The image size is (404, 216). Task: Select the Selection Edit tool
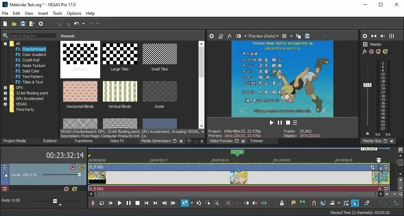coord(208,203)
